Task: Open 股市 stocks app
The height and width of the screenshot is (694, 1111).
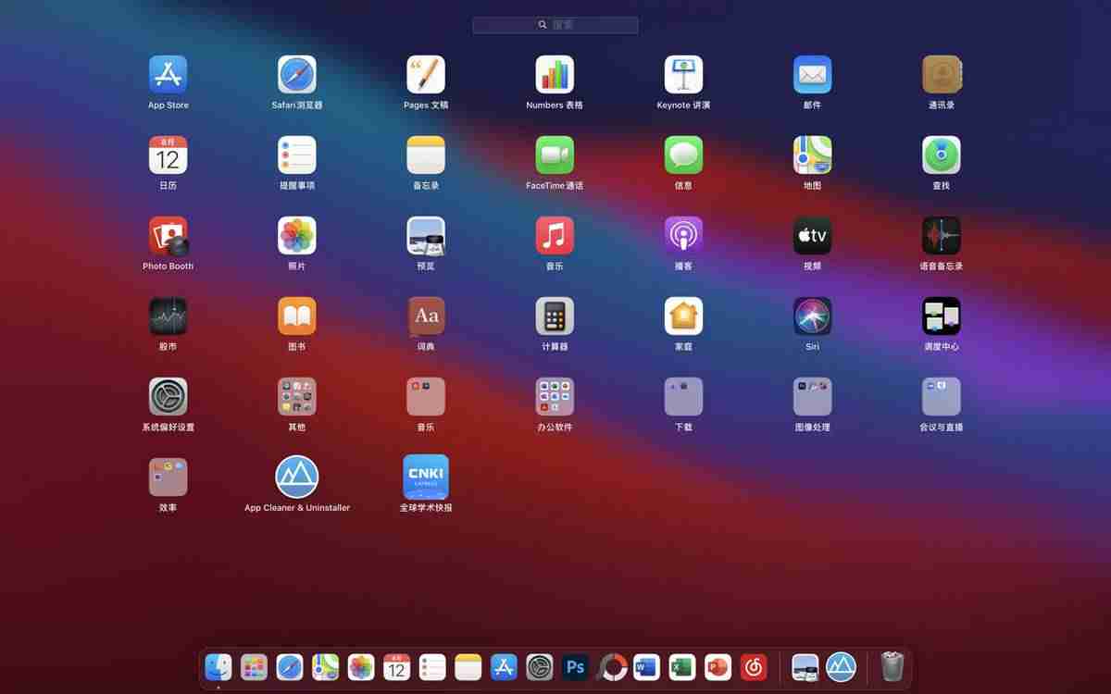Action: click(x=168, y=316)
